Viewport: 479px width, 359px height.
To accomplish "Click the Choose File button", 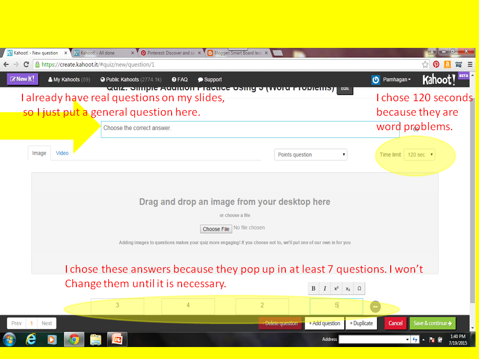I will click(216, 229).
